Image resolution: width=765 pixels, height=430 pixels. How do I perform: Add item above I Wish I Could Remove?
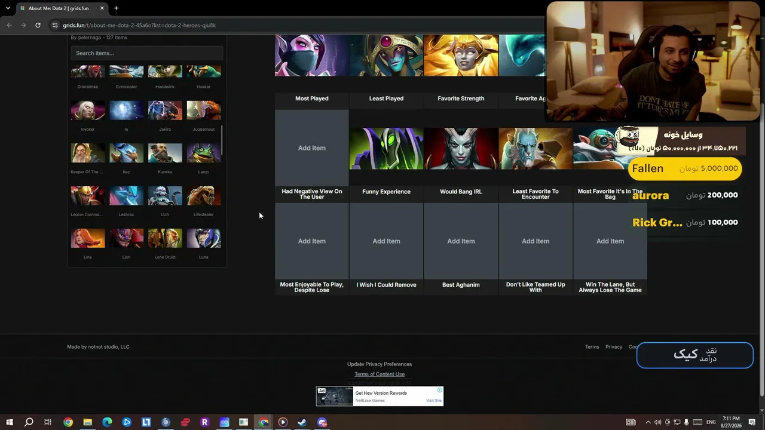pos(386,241)
